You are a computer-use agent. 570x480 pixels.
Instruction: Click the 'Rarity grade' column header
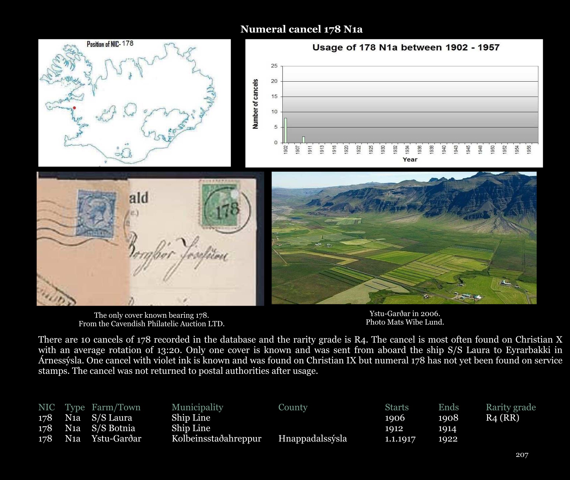coord(511,407)
